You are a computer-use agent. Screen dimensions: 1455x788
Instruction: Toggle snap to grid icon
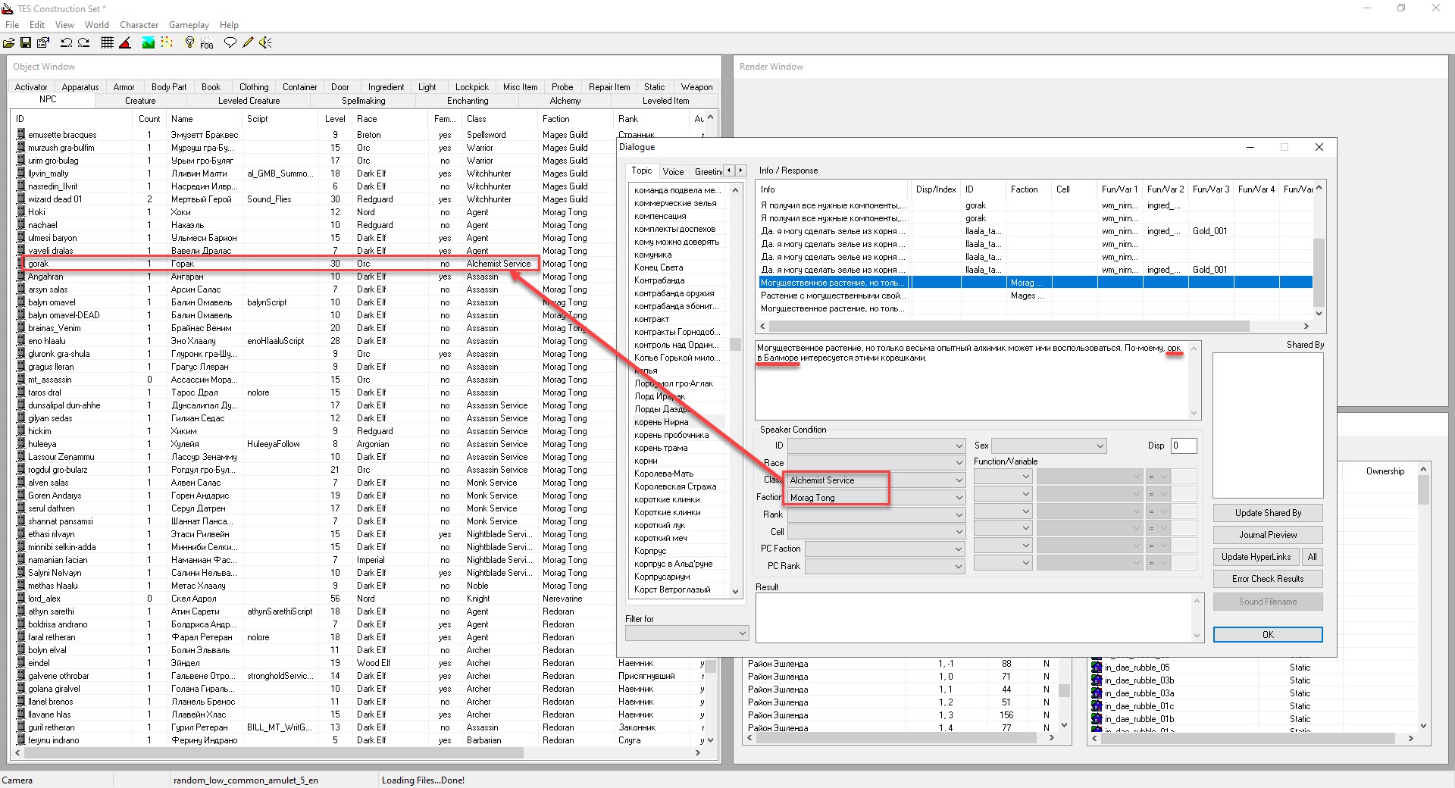coord(108,42)
